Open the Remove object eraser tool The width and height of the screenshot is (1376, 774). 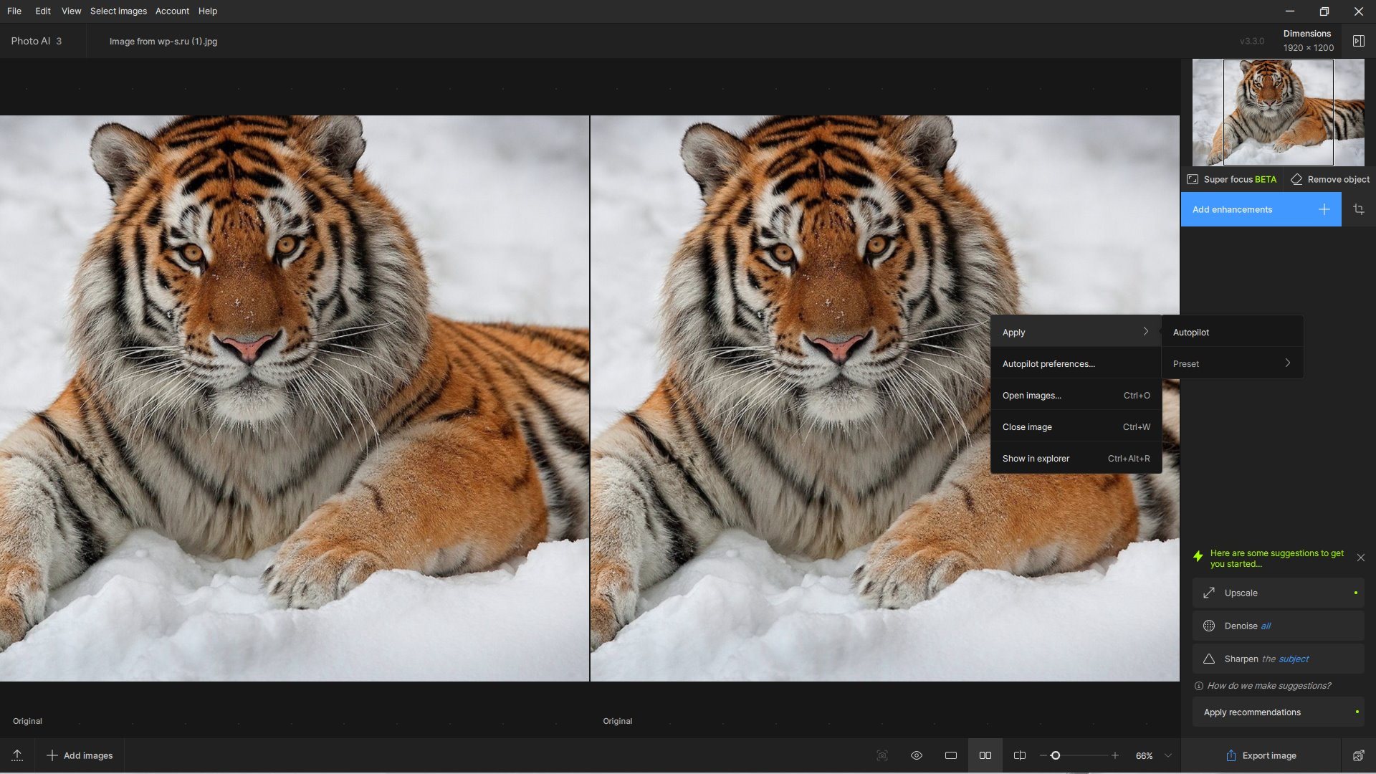tap(1330, 179)
